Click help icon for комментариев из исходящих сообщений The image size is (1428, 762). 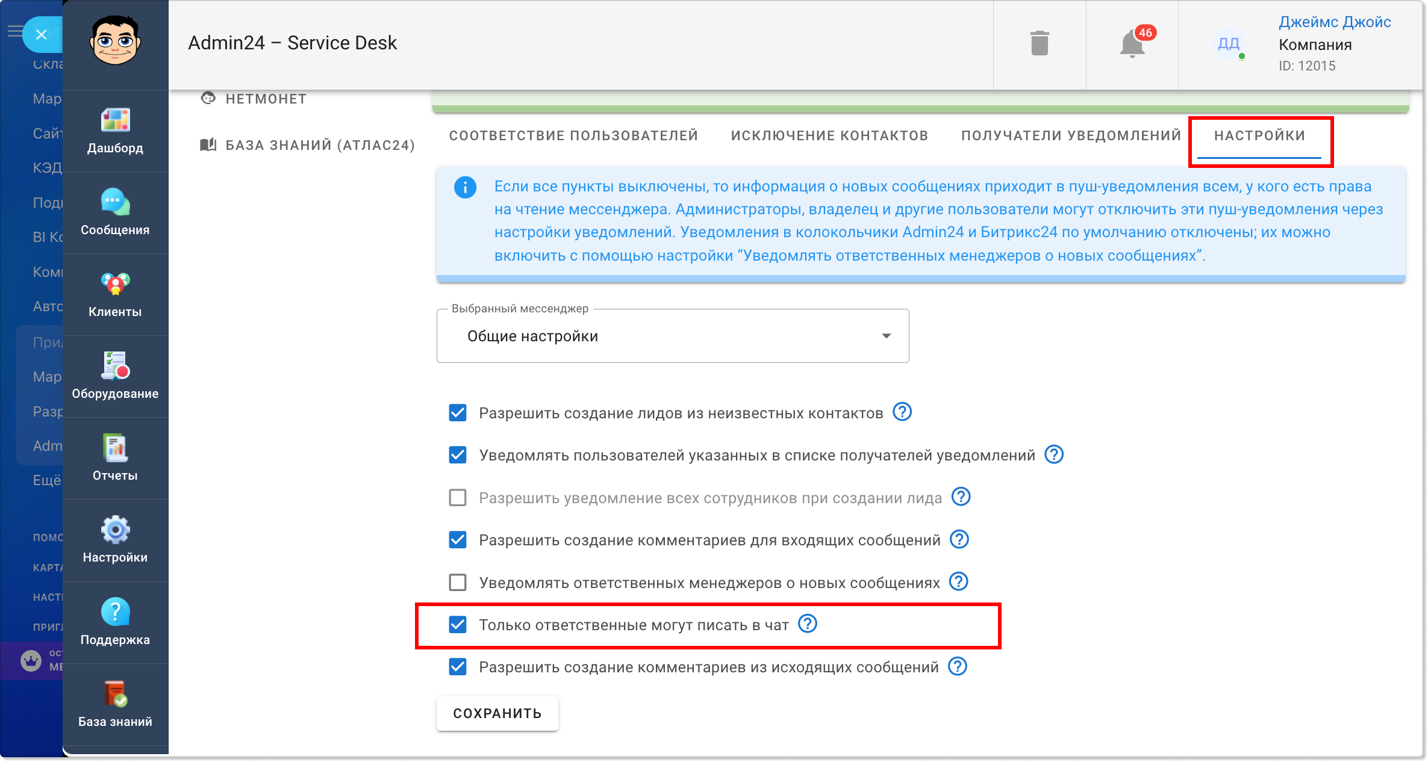[x=958, y=666]
